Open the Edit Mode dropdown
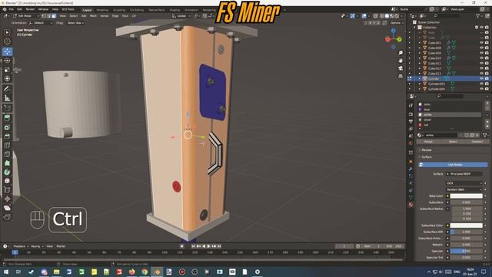 point(25,15)
